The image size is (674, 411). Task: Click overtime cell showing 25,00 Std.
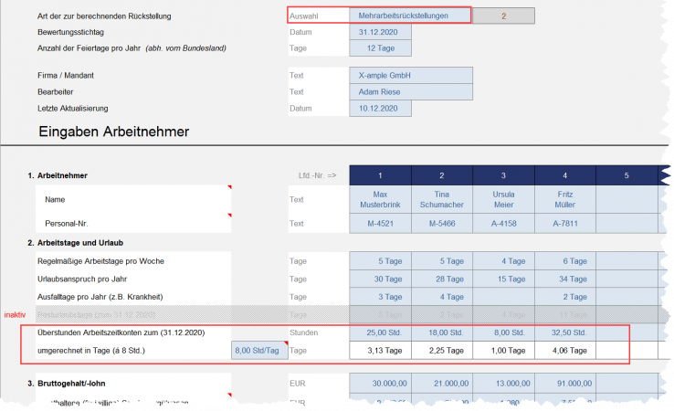point(380,332)
